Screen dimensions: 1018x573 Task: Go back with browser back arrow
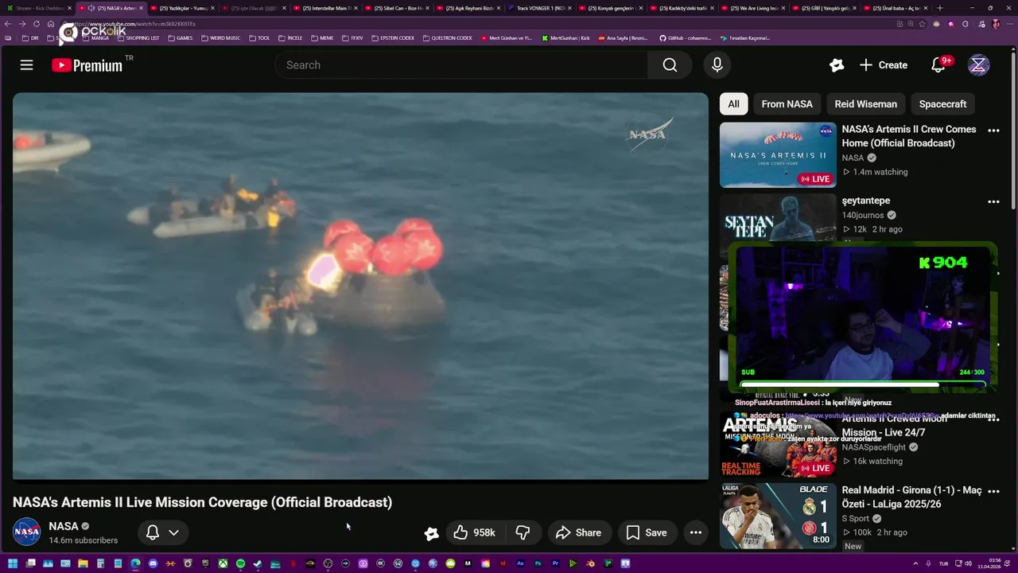pos(8,24)
